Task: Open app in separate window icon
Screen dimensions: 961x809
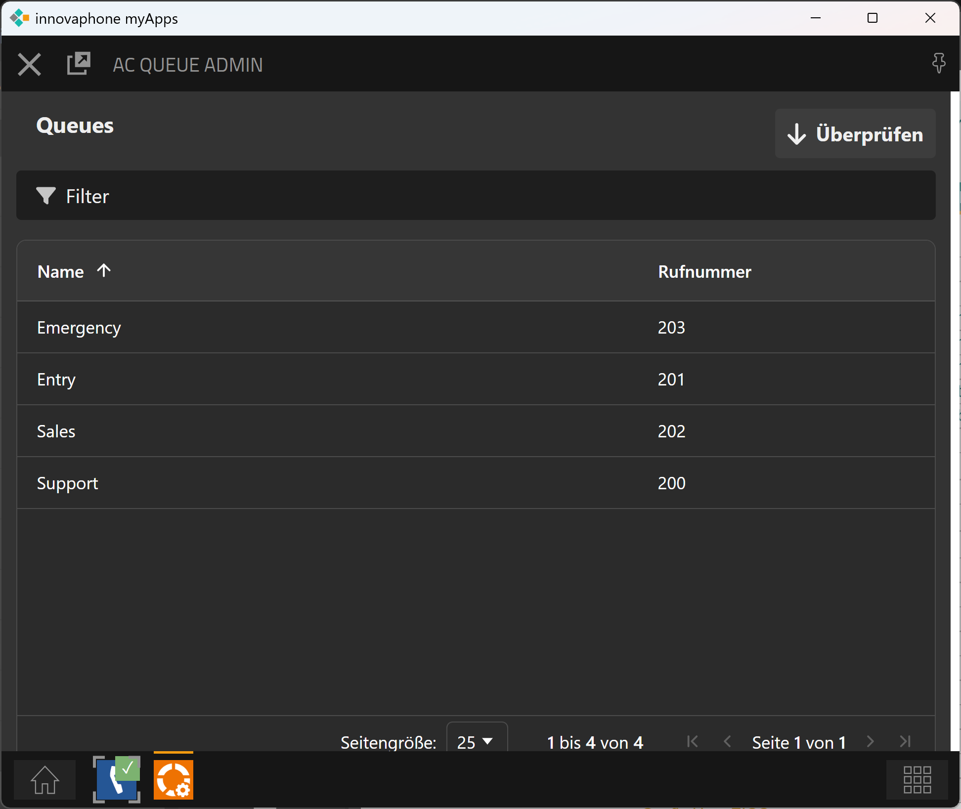Action: pos(79,64)
